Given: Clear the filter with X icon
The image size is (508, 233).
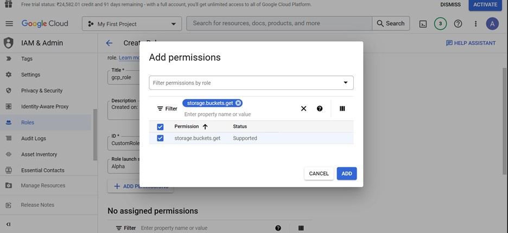Looking at the screenshot, I should (303, 108).
